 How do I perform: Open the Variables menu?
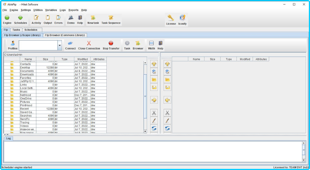[x=51, y=10]
